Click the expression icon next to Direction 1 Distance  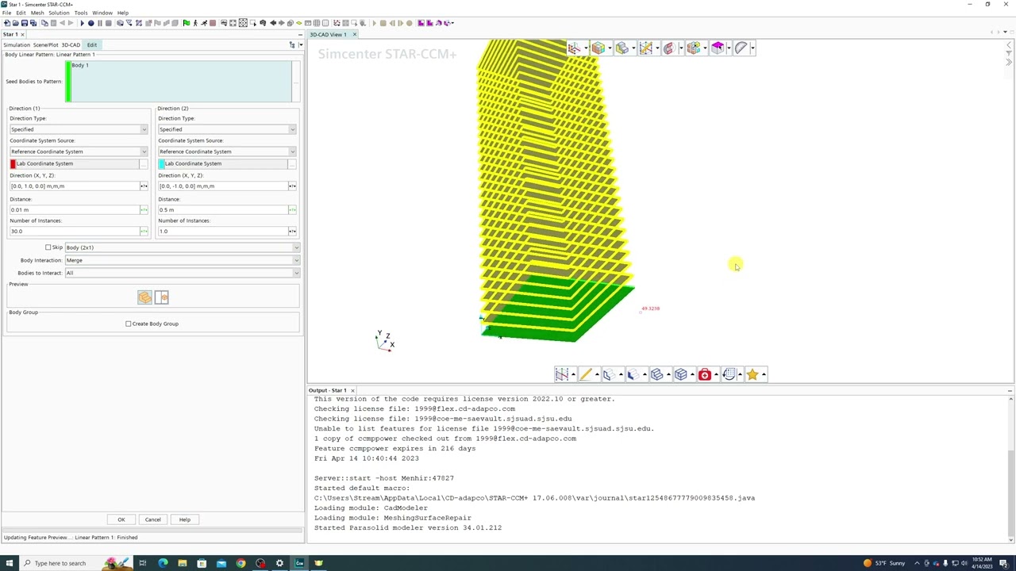pos(144,209)
